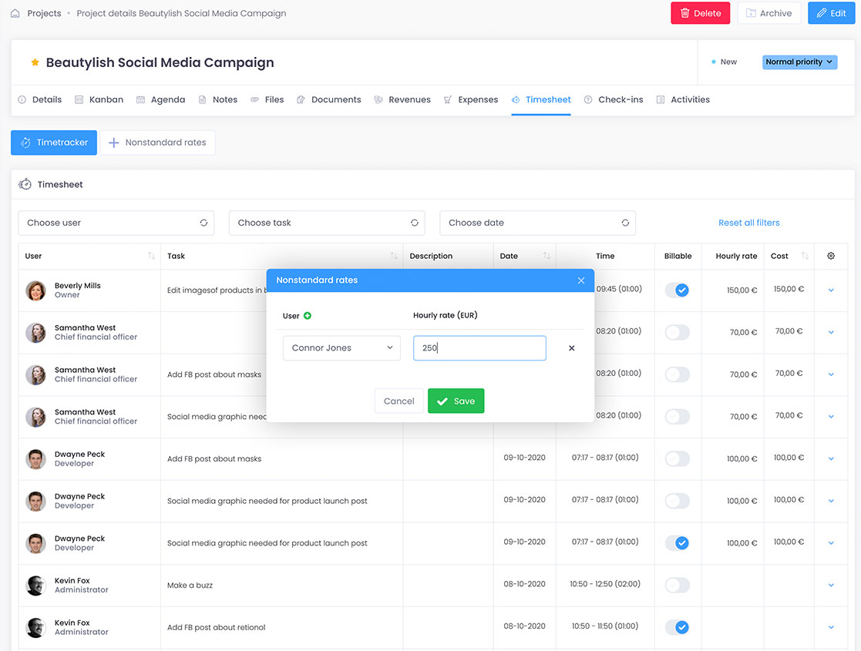The image size is (861, 651).
Task: Click Reset all filters link
Action: tap(749, 223)
